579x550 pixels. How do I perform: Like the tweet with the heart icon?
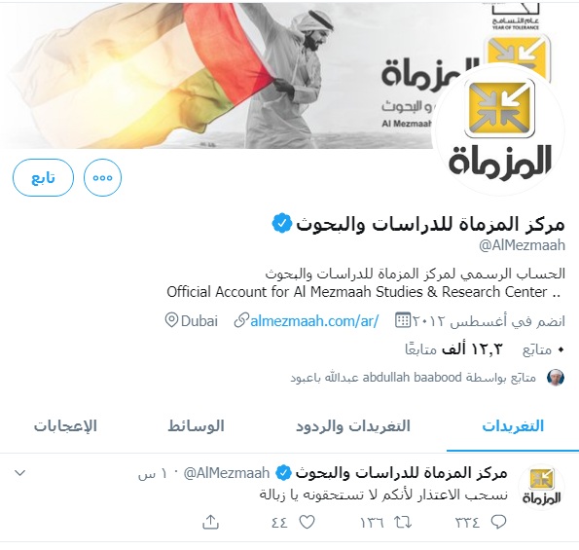pos(307,522)
